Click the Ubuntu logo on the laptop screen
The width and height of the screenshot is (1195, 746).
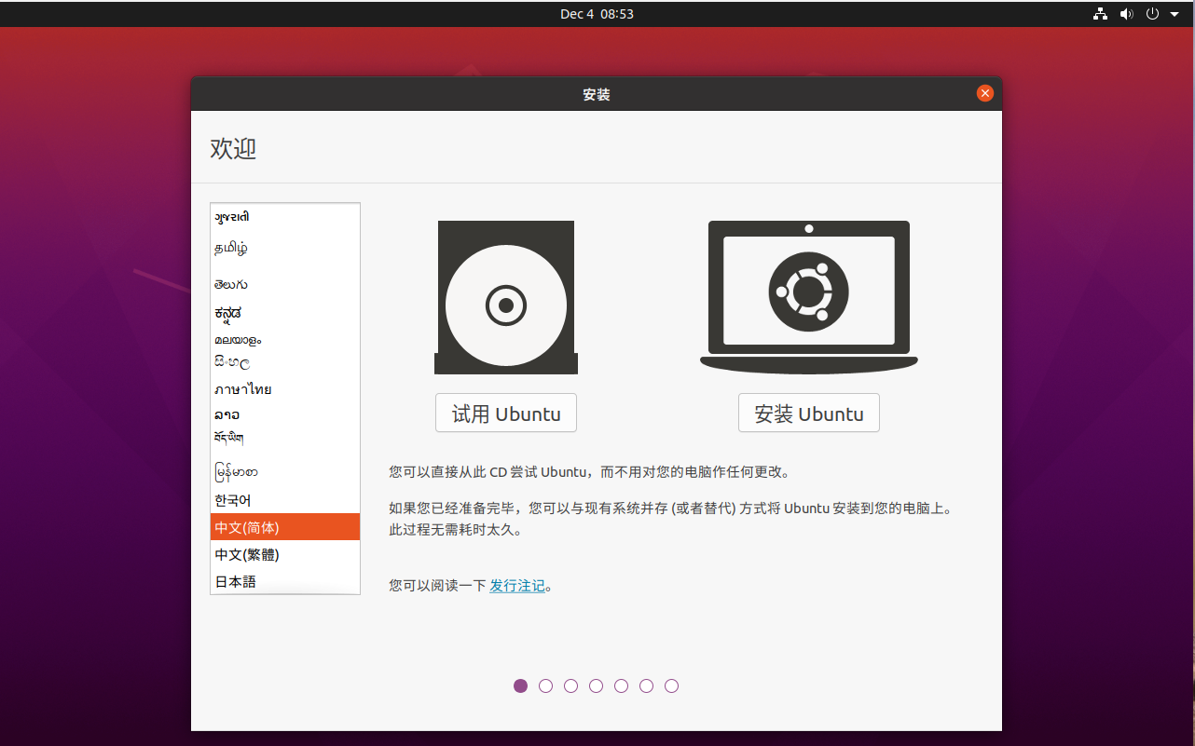[808, 290]
